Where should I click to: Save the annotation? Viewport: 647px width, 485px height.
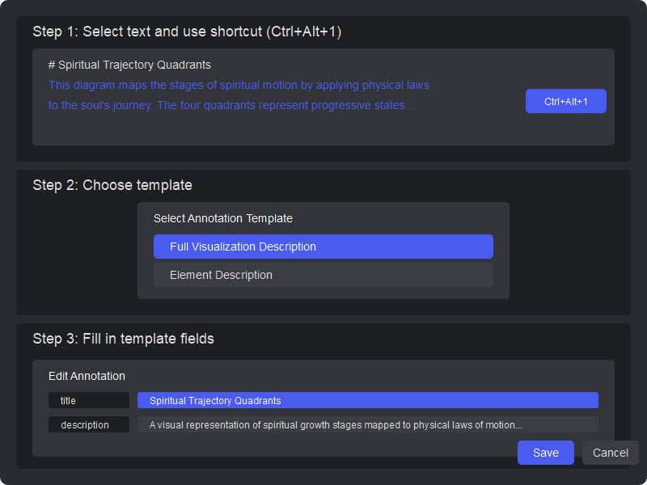tap(546, 453)
